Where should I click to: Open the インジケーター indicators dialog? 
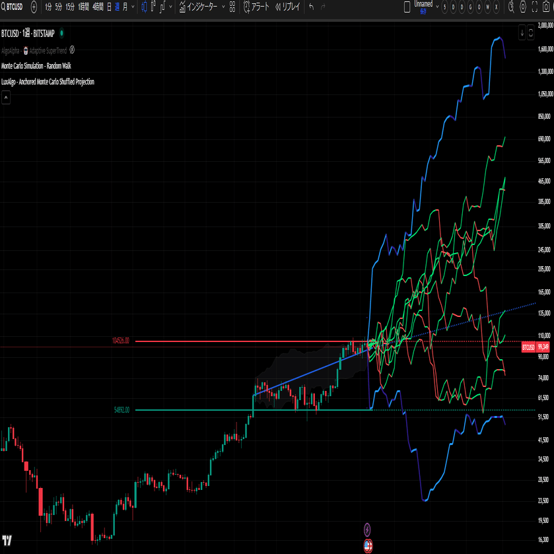tap(198, 7)
